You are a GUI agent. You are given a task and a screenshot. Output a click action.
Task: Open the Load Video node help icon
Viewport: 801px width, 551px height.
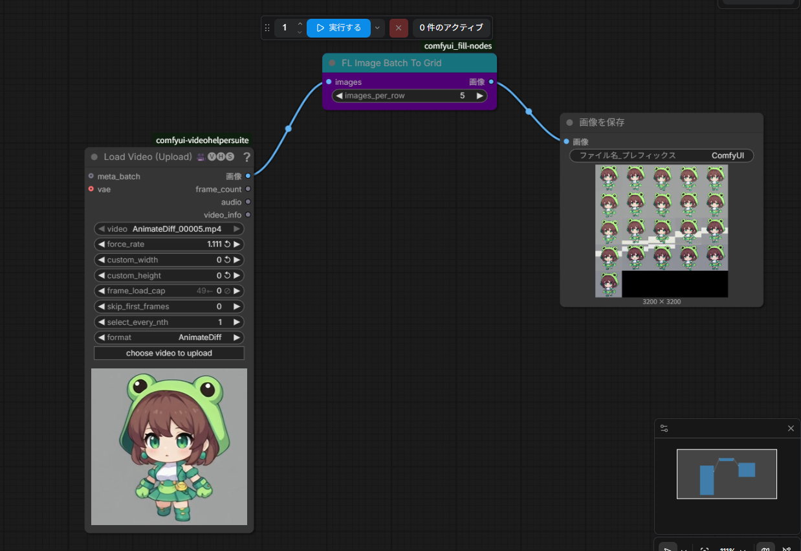(247, 157)
